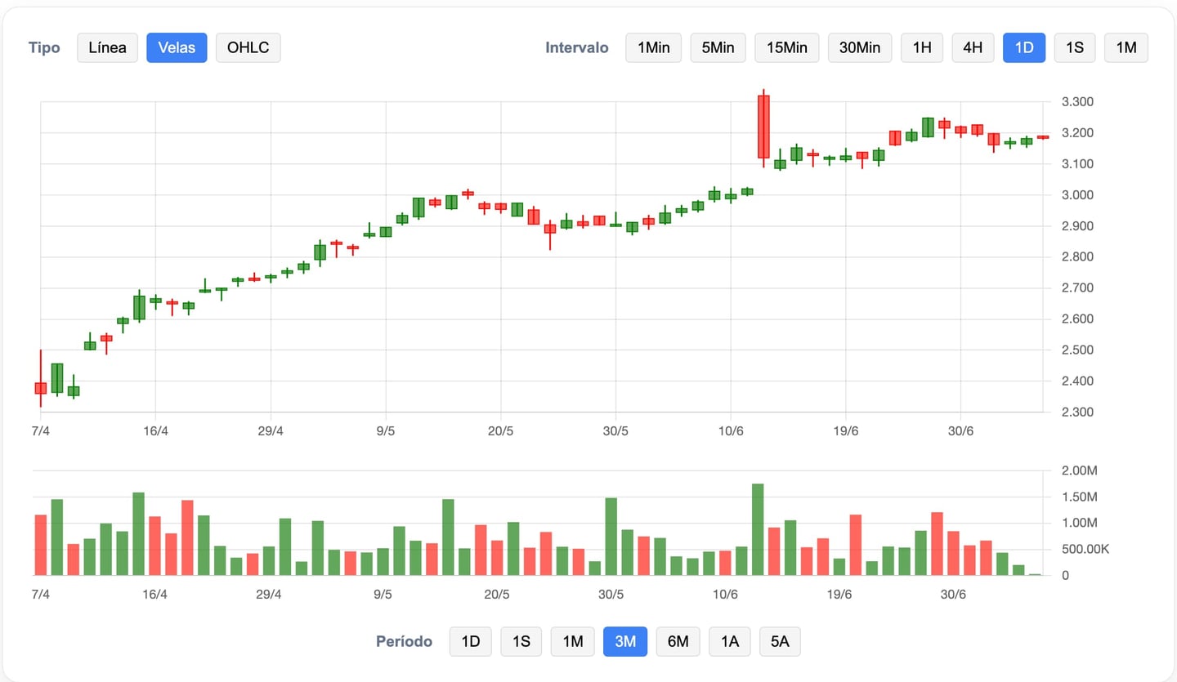Select the 5Min interval

tap(718, 47)
